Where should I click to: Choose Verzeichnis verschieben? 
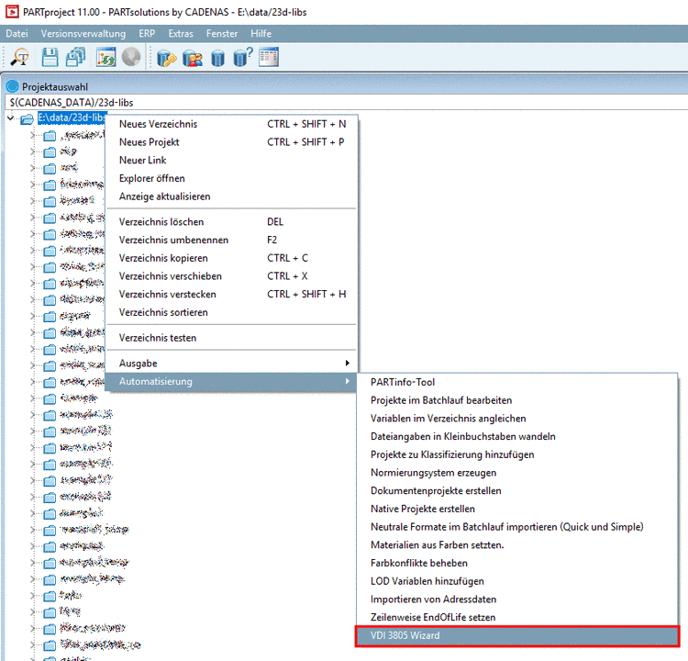click(232, 275)
